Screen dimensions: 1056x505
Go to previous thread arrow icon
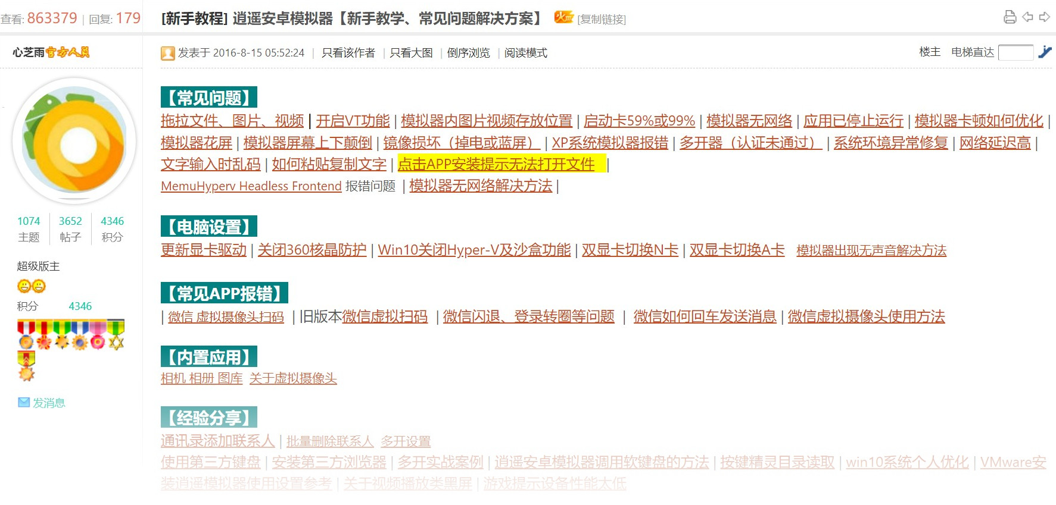coord(1027,17)
